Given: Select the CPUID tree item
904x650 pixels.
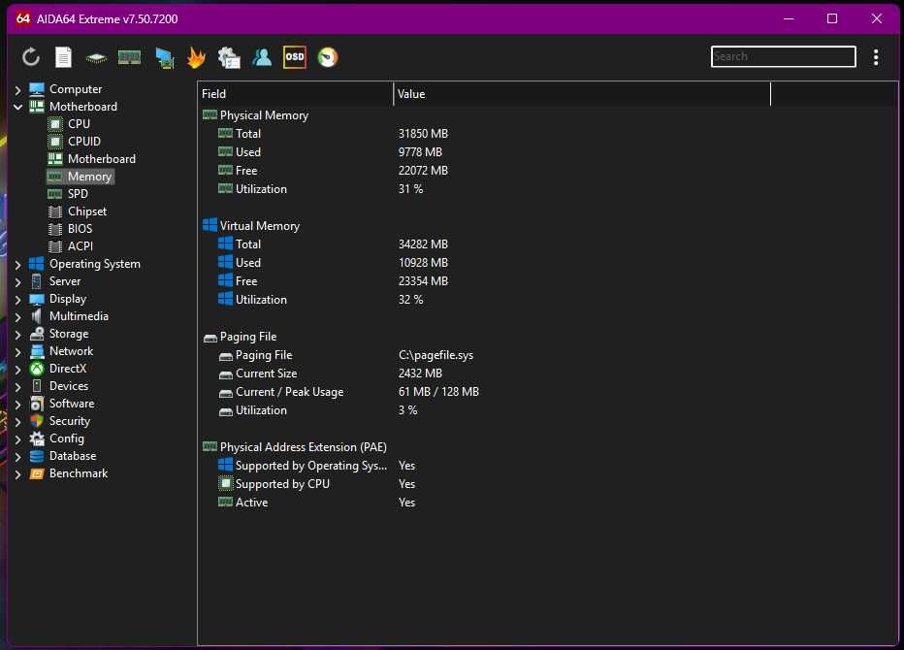Looking at the screenshot, I should (84, 142).
